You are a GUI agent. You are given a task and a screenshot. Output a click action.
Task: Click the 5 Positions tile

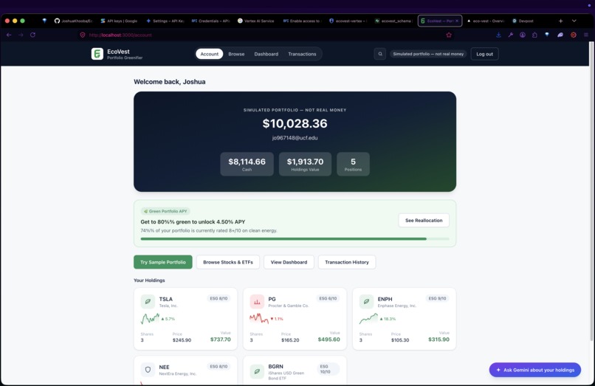point(353,164)
